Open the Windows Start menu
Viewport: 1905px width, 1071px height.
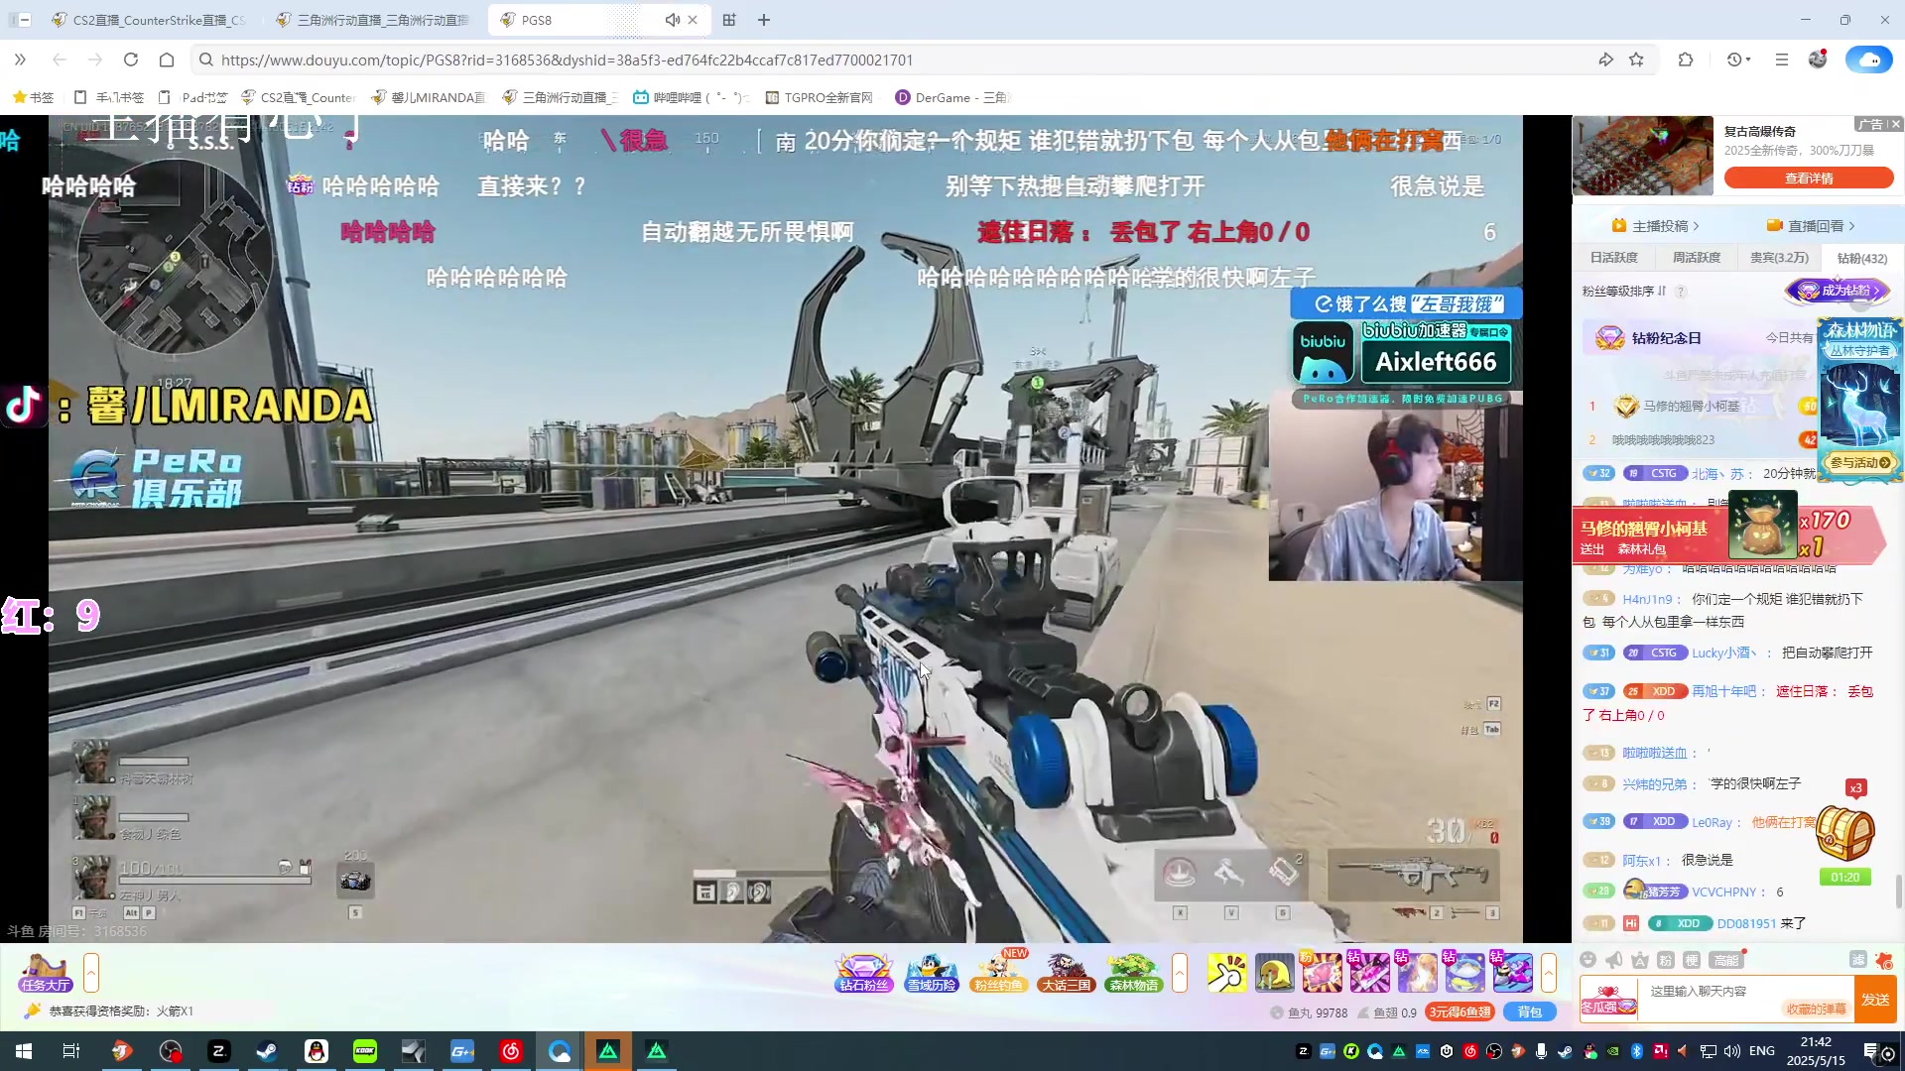click(24, 1051)
